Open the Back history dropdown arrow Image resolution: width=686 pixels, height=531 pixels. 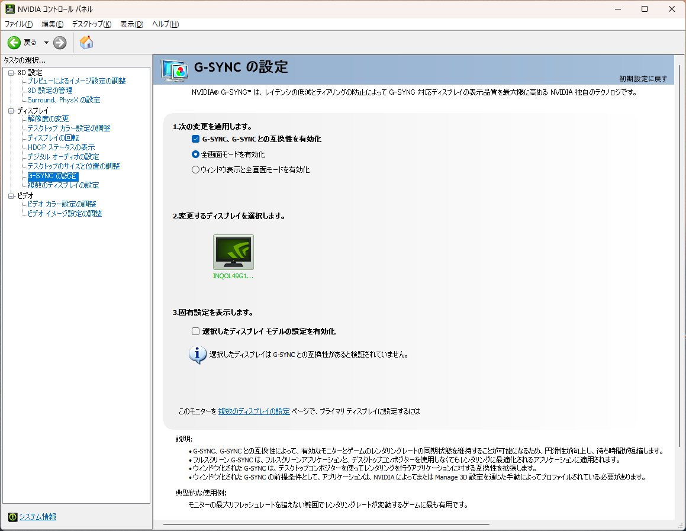(x=46, y=43)
